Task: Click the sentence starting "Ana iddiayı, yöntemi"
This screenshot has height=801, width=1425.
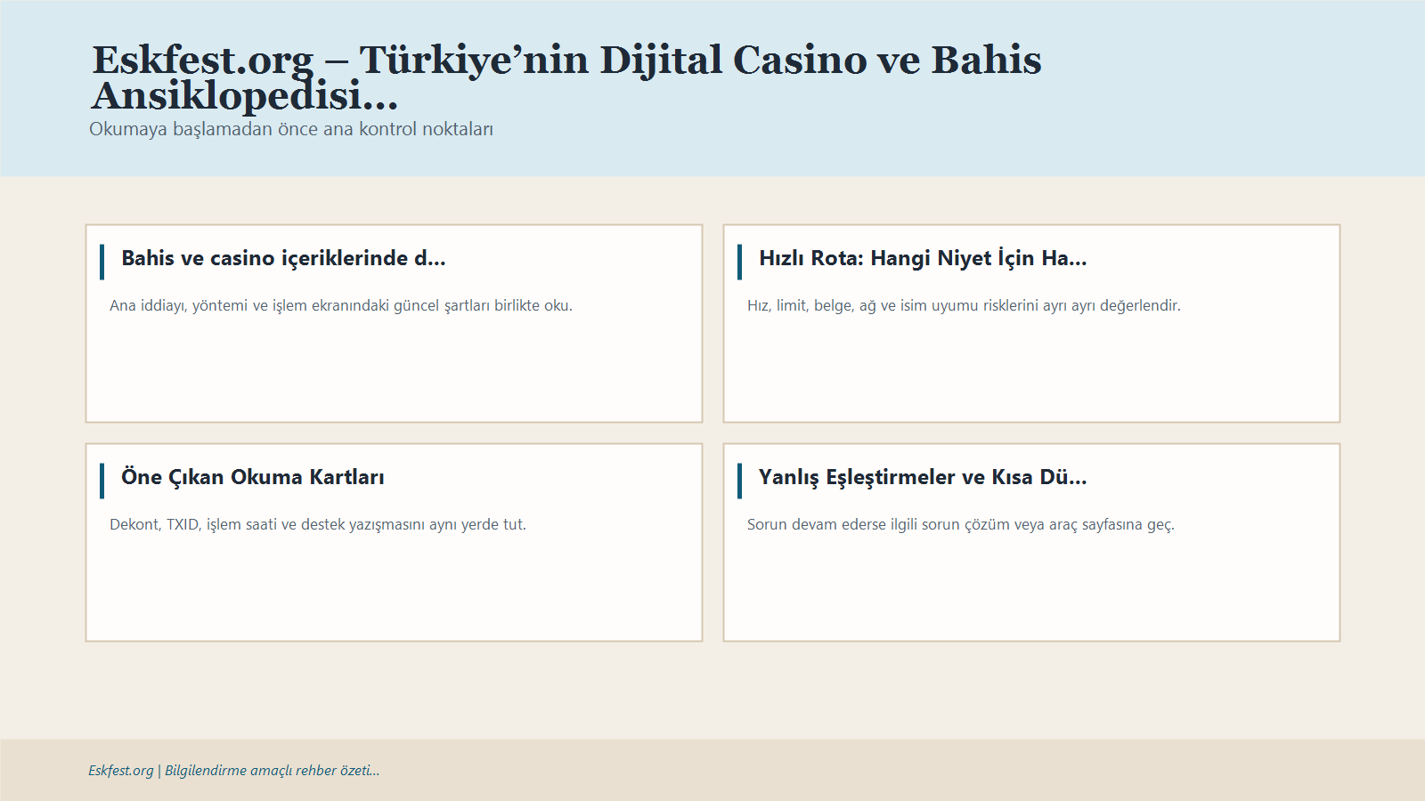Action: [x=340, y=305]
